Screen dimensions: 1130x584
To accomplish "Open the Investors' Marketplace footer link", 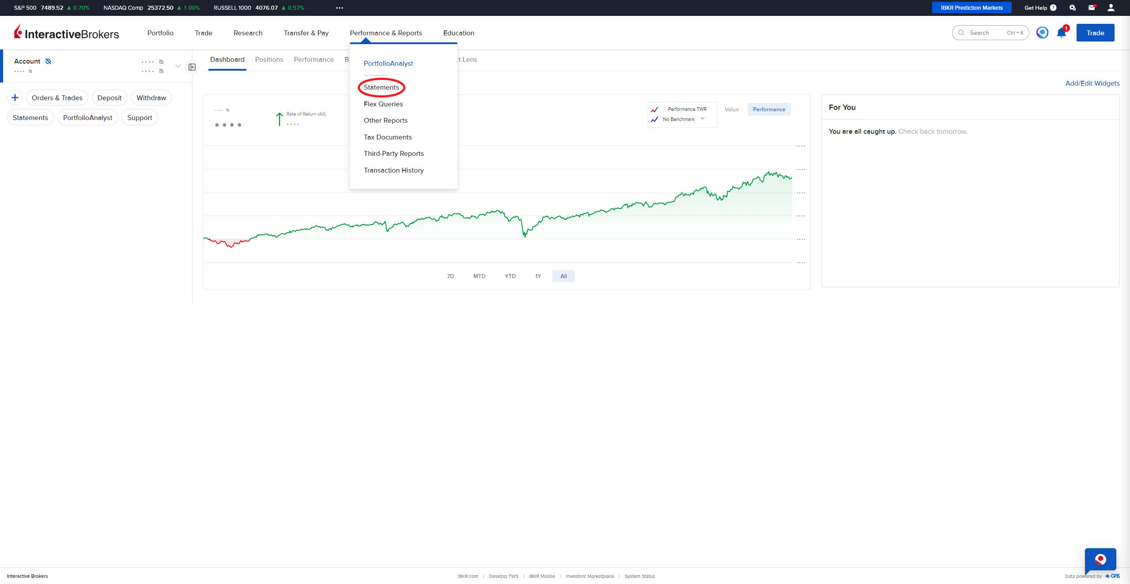I will point(590,576).
